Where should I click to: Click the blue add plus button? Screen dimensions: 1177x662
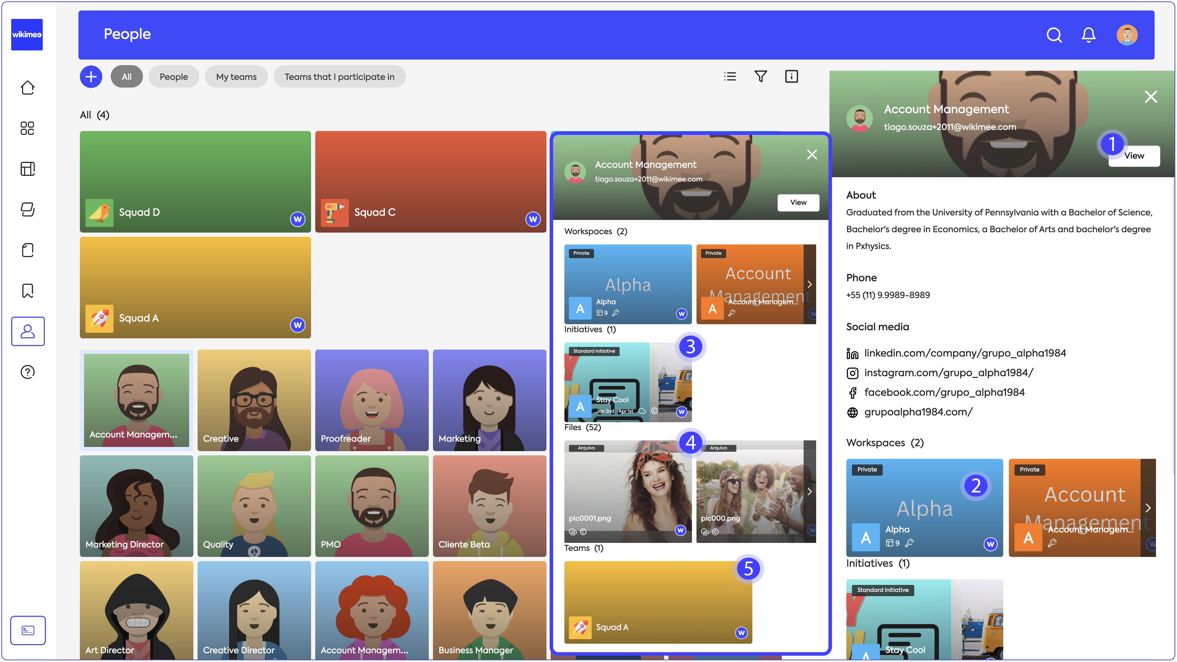click(91, 77)
